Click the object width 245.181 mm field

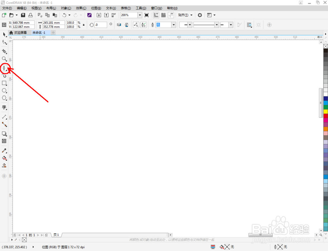tap(53, 23)
